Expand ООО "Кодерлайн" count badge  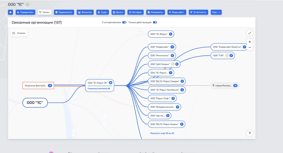[x=172, y=47]
